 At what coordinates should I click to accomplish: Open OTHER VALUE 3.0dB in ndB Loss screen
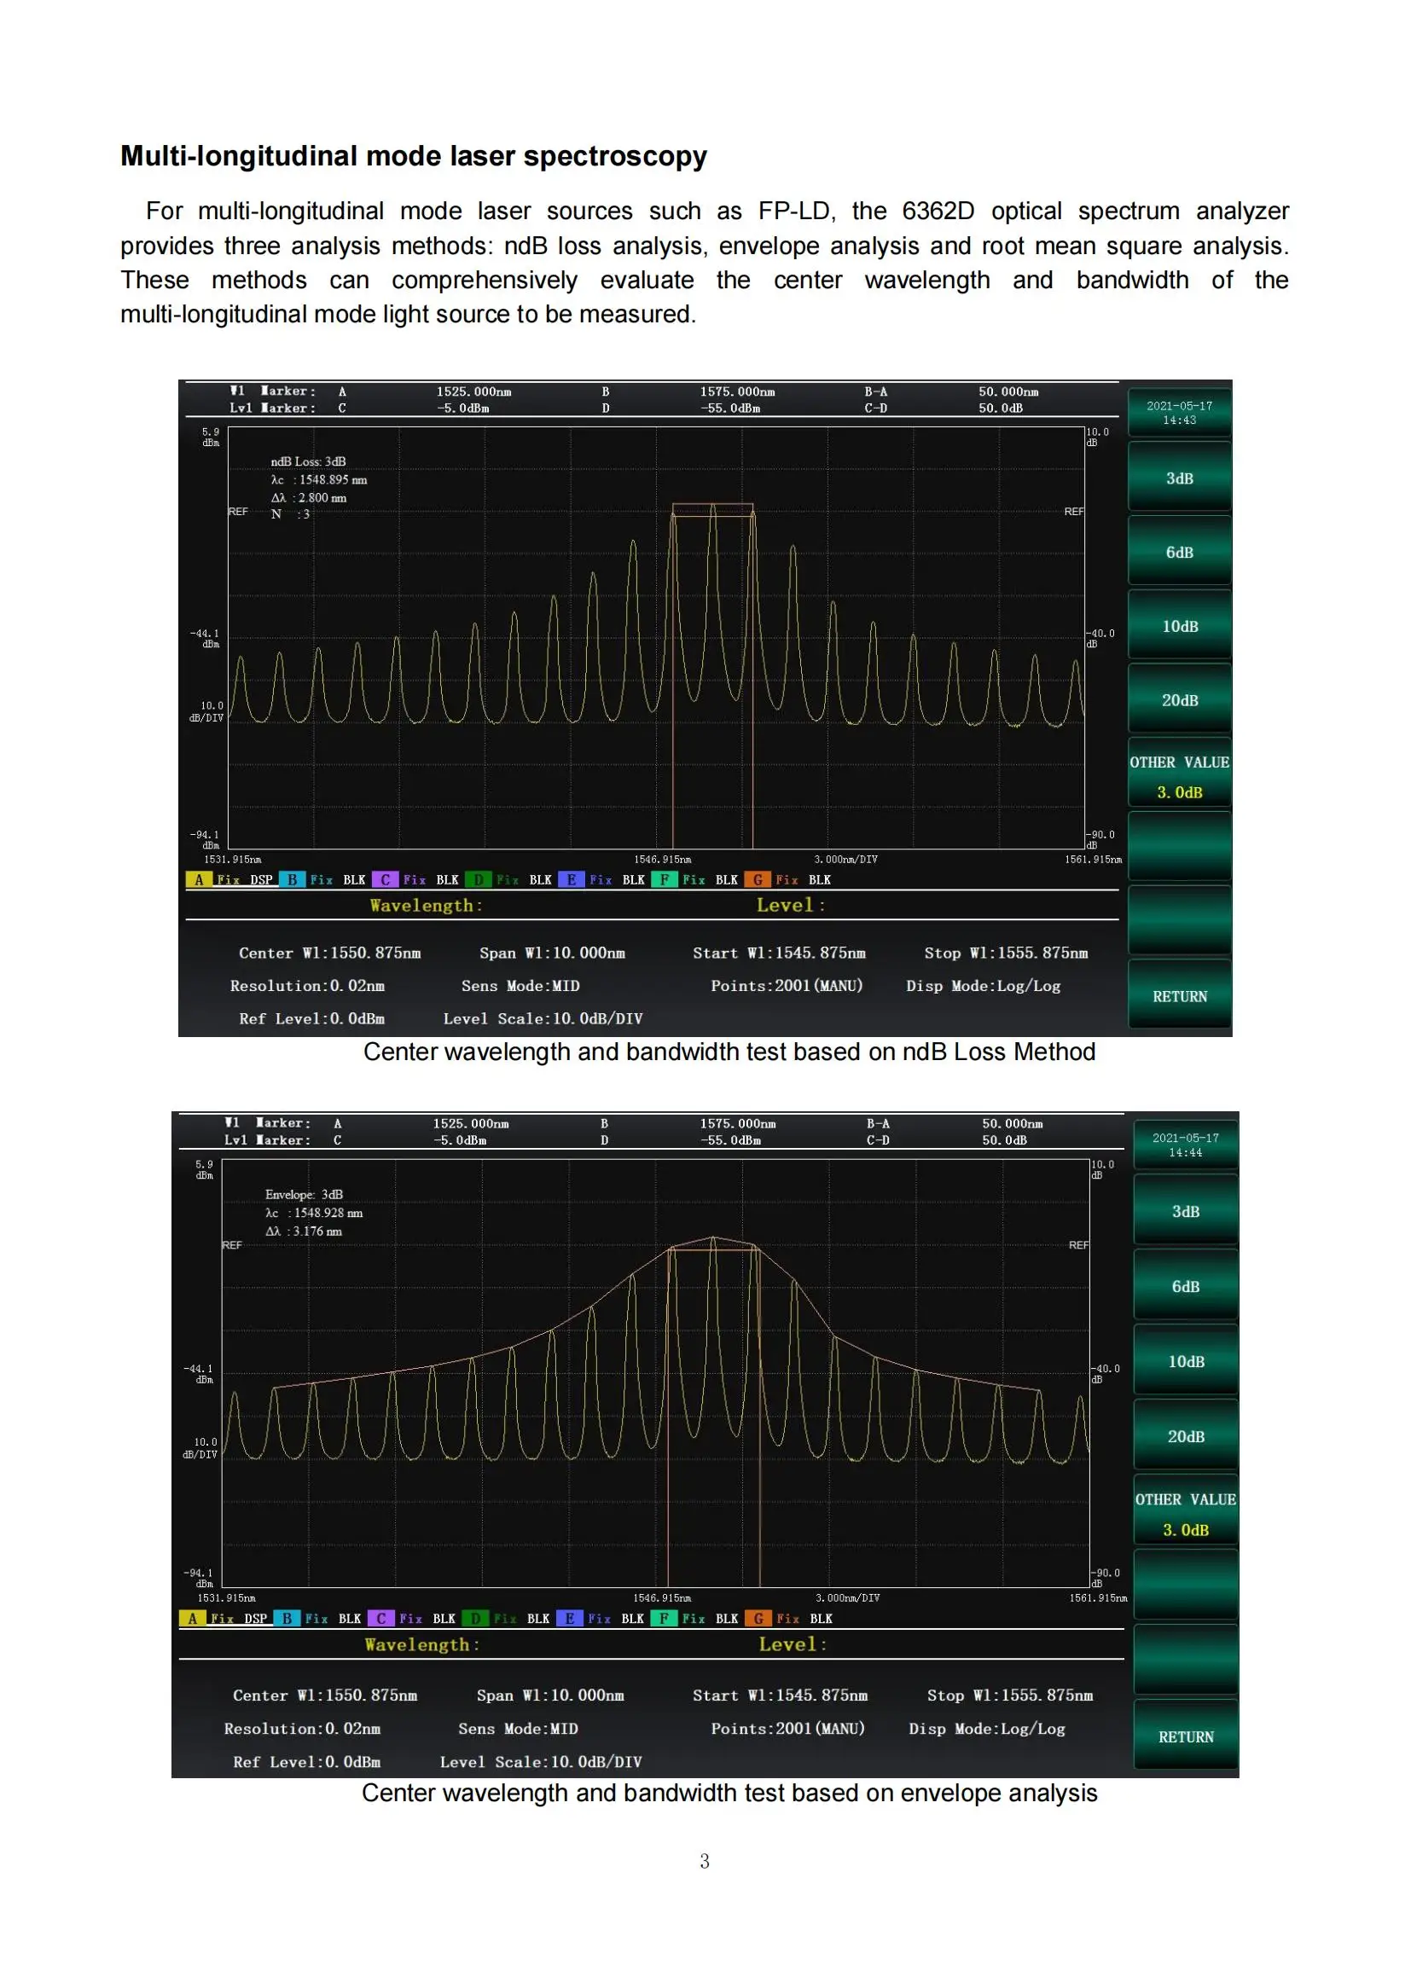tap(1179, 776)
